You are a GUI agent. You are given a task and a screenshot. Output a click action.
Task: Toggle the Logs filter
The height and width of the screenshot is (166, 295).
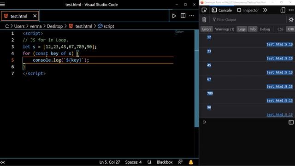(242, 29)
